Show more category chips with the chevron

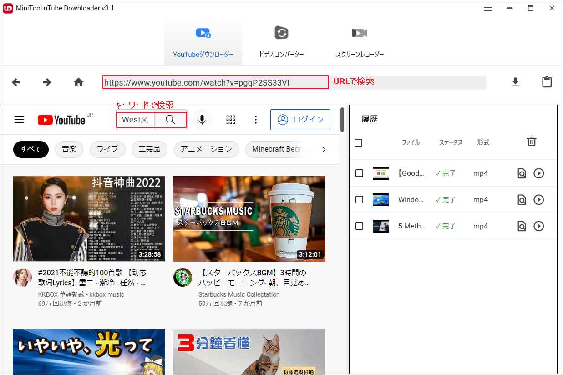coord(324,149)
